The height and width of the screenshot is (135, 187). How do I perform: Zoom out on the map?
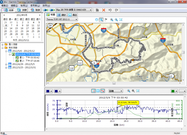pyautogui.click(x=116, y=20)
